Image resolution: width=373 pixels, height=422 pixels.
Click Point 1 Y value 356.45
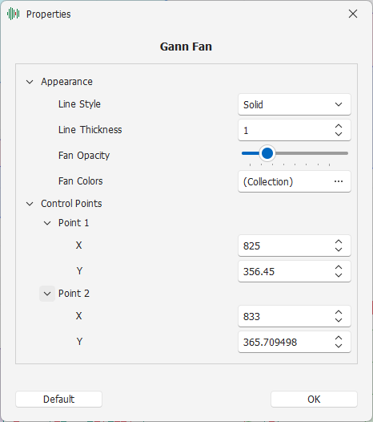pos(259,271)
